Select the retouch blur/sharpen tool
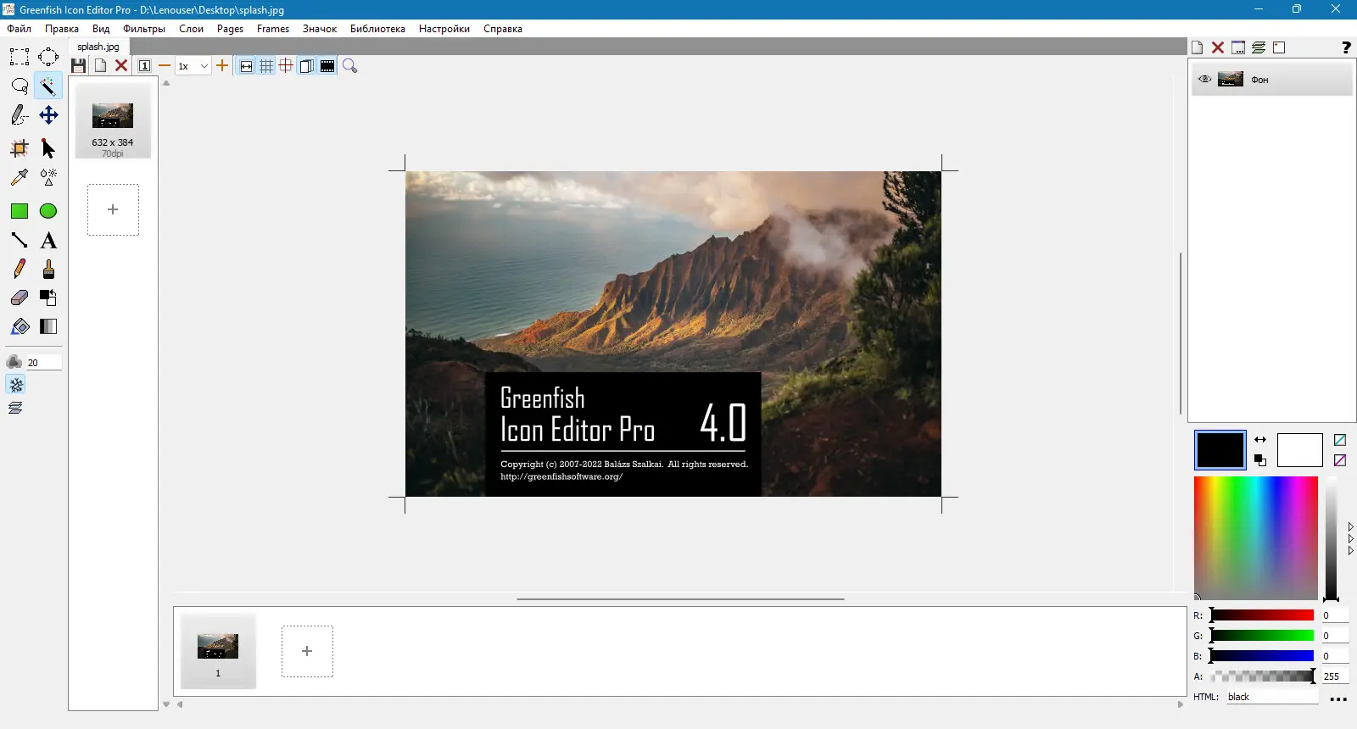The height and width of the screenshot is (729, 1357). click(x=48, y=177)
